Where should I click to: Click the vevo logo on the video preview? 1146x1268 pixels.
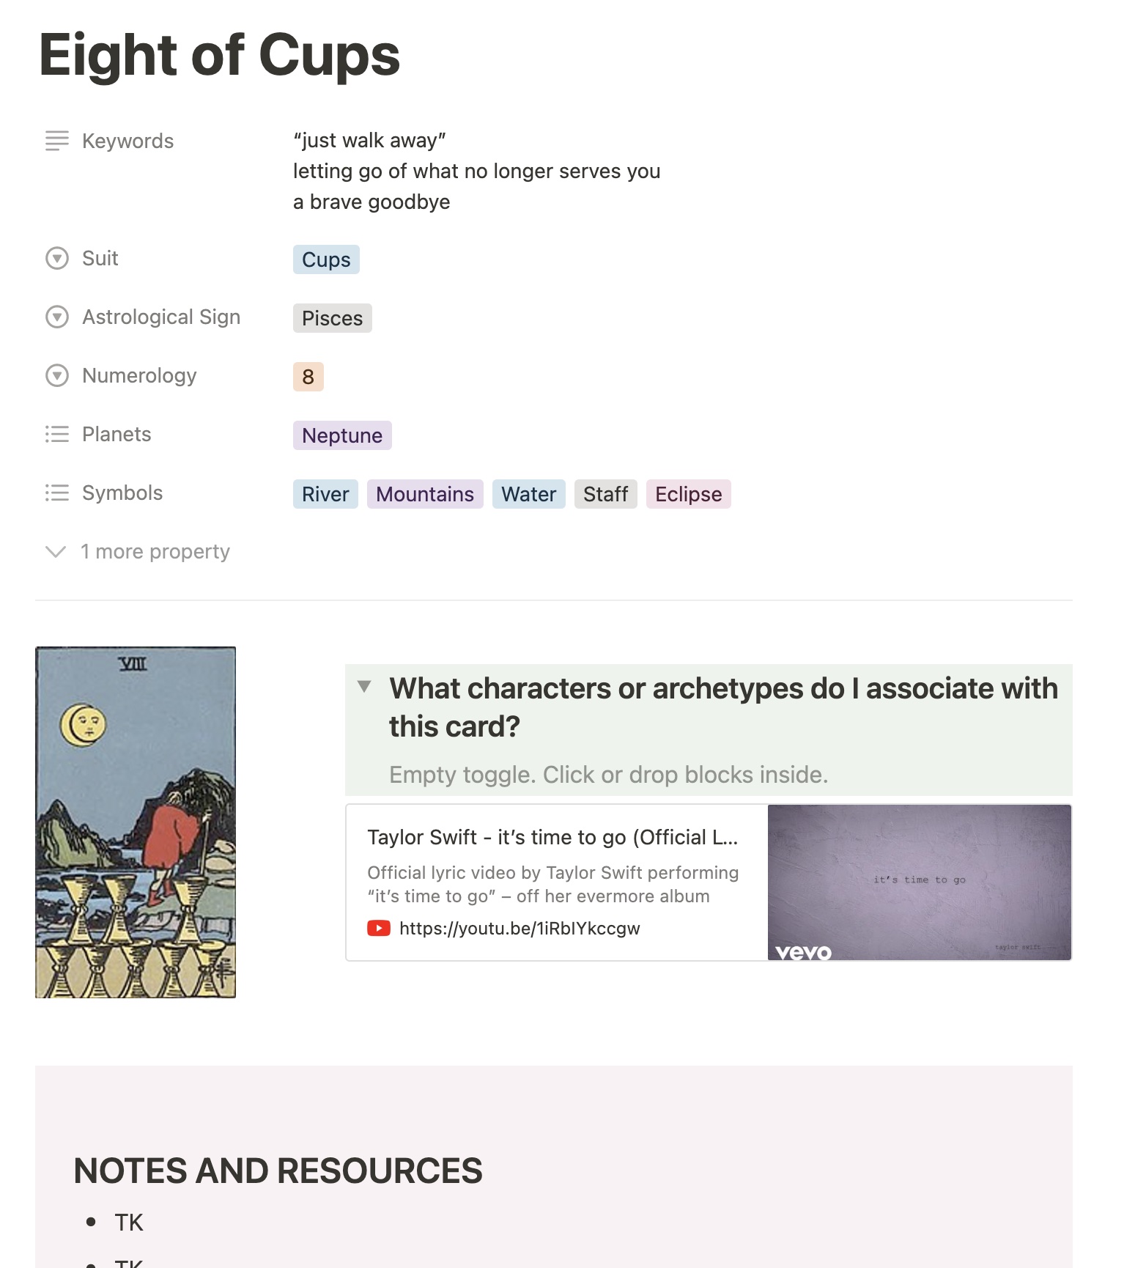802,951
